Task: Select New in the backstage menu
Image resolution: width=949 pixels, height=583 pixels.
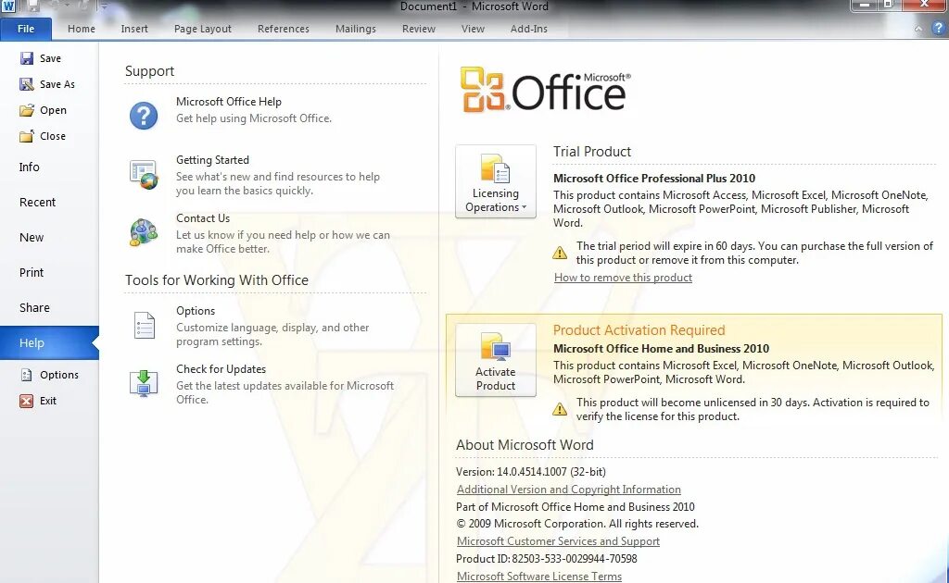Action: click(49, 237)
